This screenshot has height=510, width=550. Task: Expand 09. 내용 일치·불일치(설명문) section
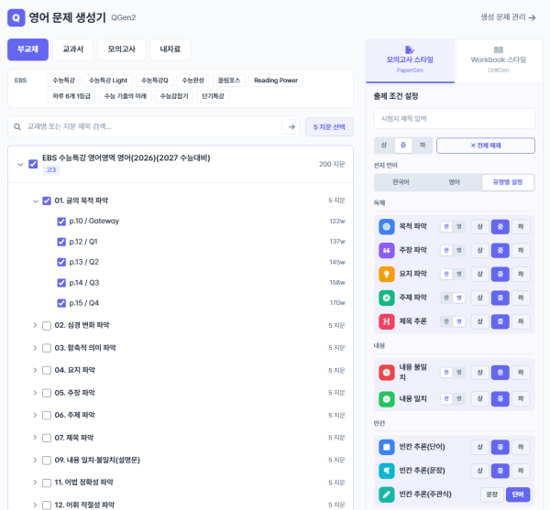35,460
